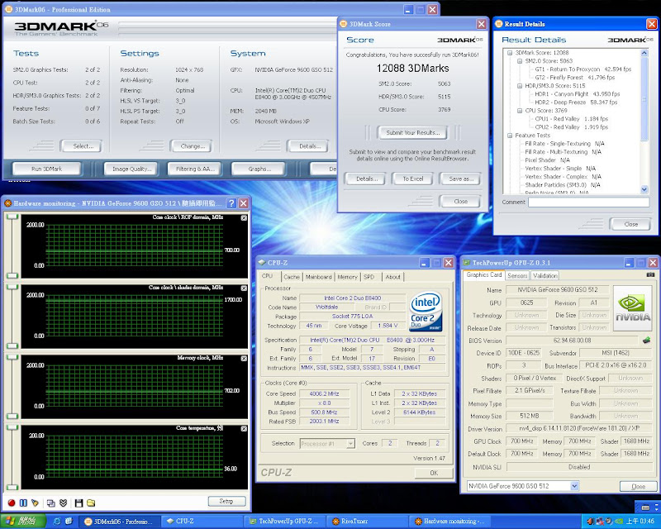Pause hardware monitoring with the blue pause icon
The image size is (661, 529).
tap(23, 503)
